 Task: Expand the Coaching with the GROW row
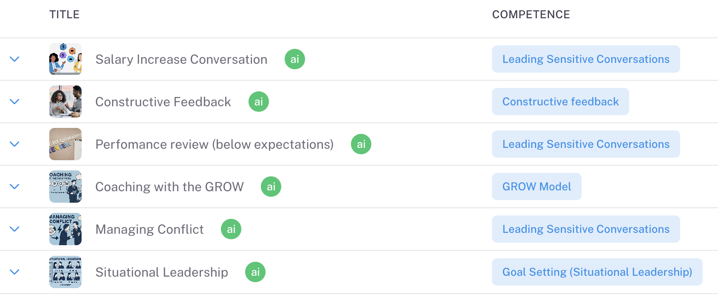[x=14, y=187]
